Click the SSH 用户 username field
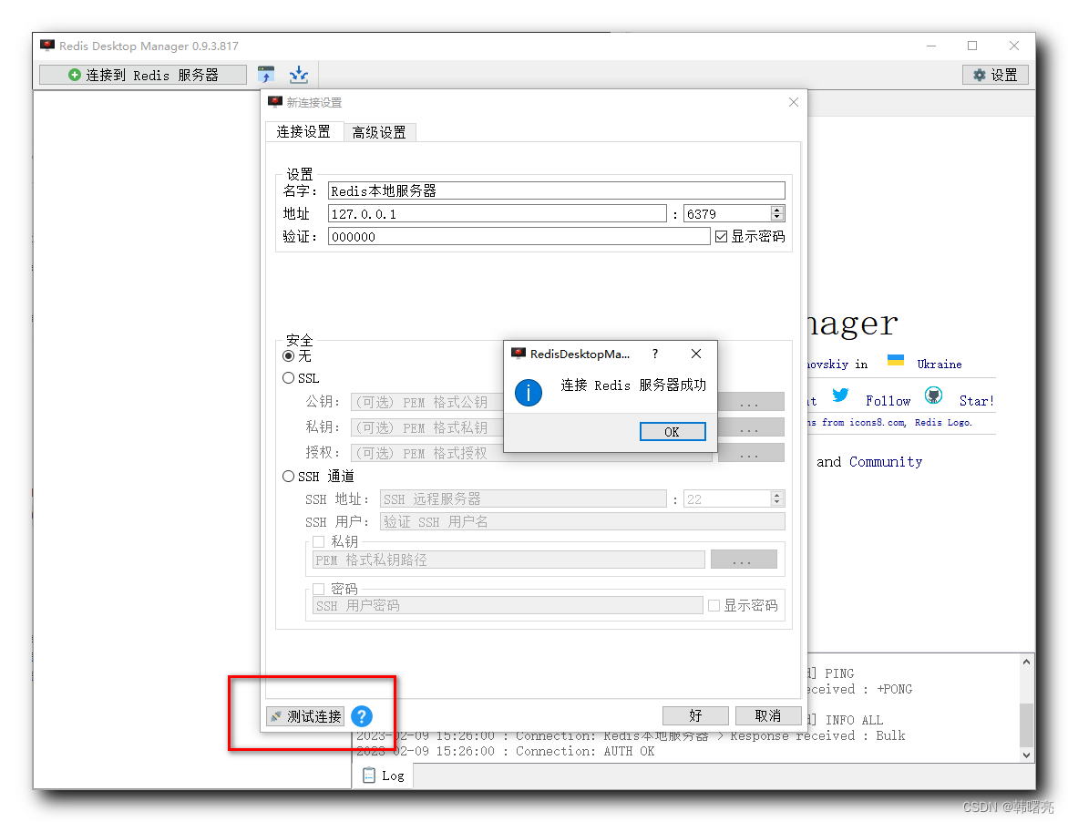This screenshot has width=1068, height=822. click(x=582, y=521)
